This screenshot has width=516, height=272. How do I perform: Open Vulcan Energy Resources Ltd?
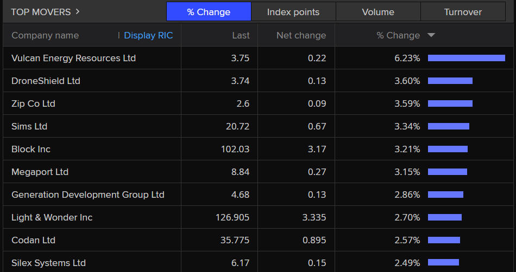click(x=73, y=58)
